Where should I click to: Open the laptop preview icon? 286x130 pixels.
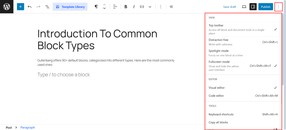(244, 7)
